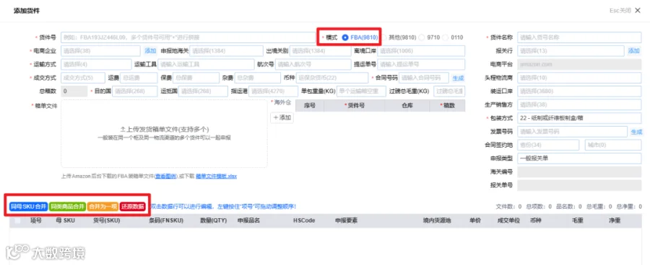Focus the 货件号 input field
Viewport: 650px width, 265px height.
(188, 37)
